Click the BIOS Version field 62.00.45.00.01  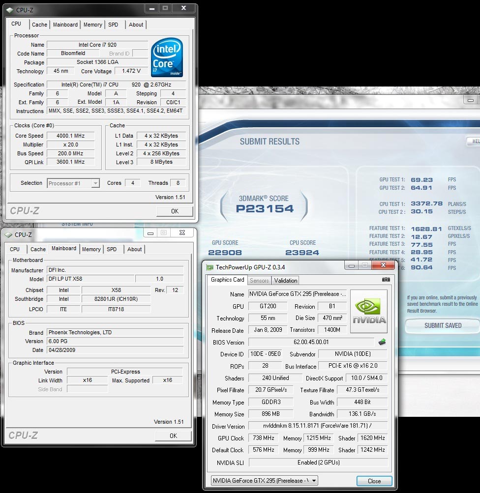[311, 342]
